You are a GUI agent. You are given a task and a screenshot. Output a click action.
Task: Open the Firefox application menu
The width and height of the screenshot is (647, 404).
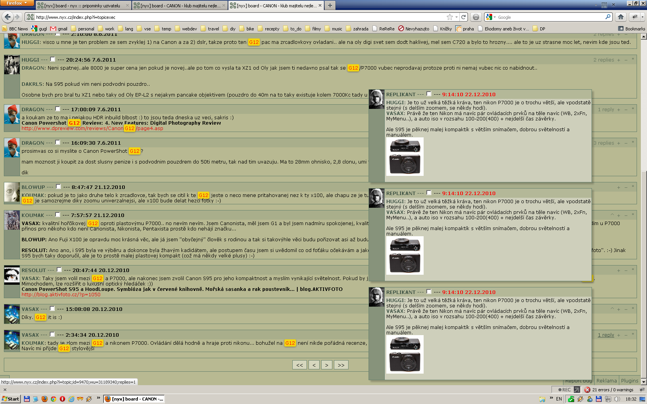tap(17, 3)
